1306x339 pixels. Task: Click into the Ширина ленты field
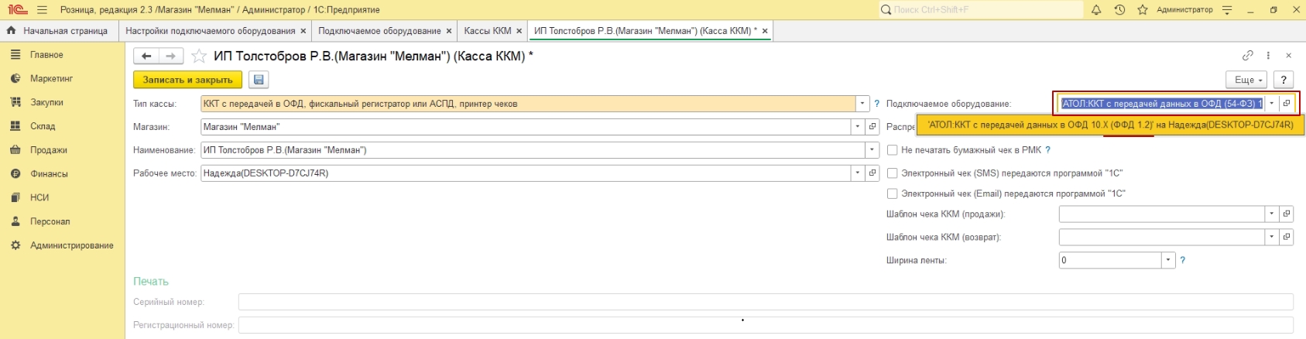tap(1110, 260)
